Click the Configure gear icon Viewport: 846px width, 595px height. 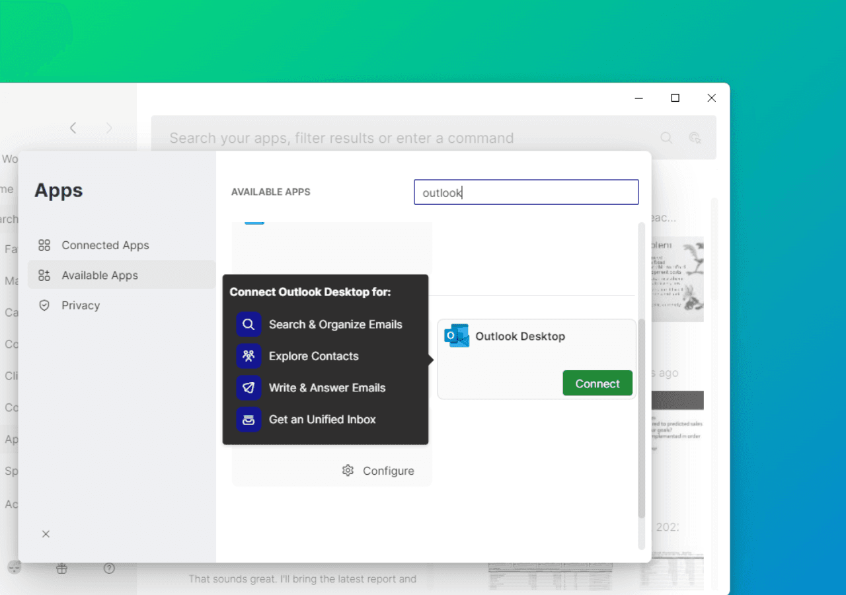pyautogui.click(x=348, y=470)
